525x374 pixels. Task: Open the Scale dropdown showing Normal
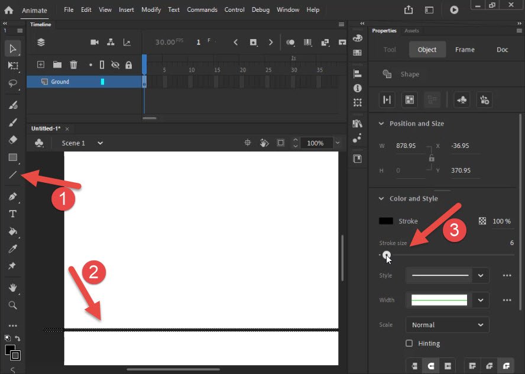[x=447, y=325]
